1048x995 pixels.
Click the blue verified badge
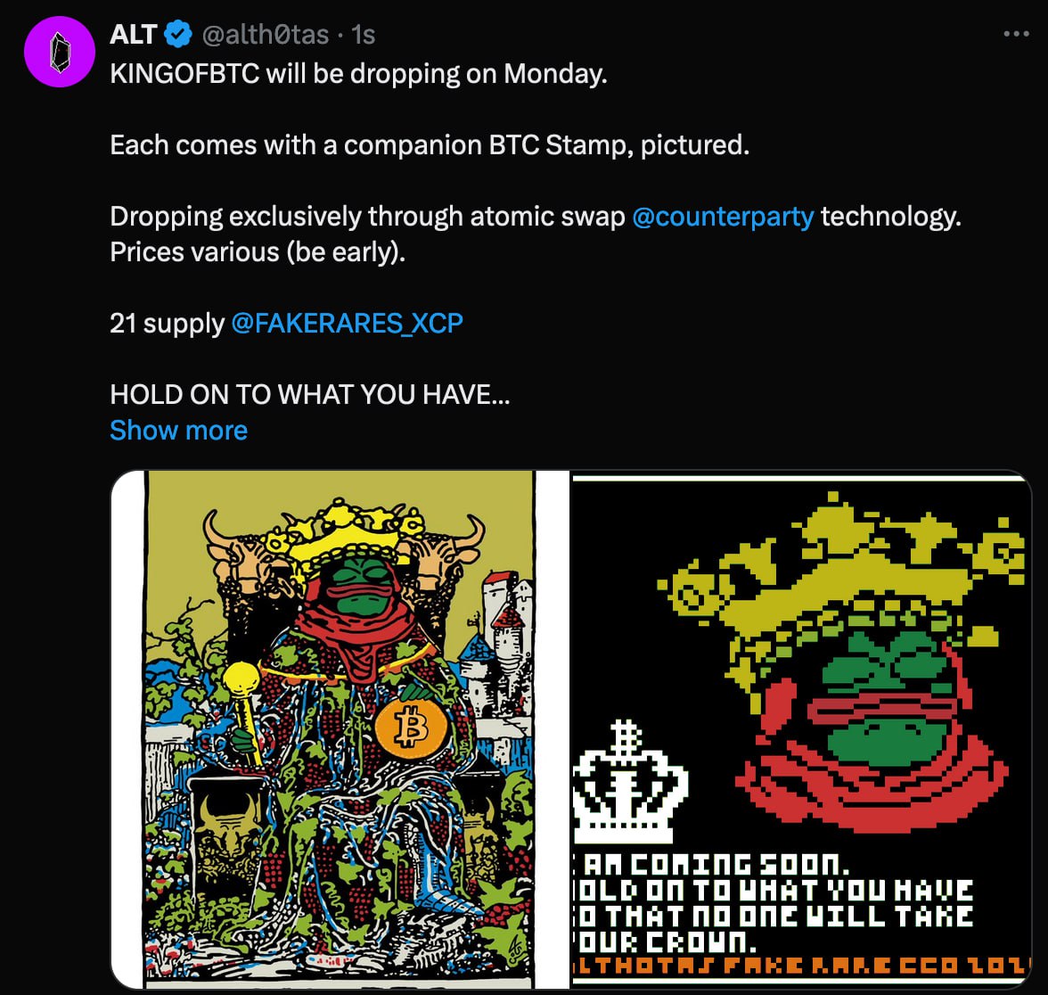pos(178,35)
